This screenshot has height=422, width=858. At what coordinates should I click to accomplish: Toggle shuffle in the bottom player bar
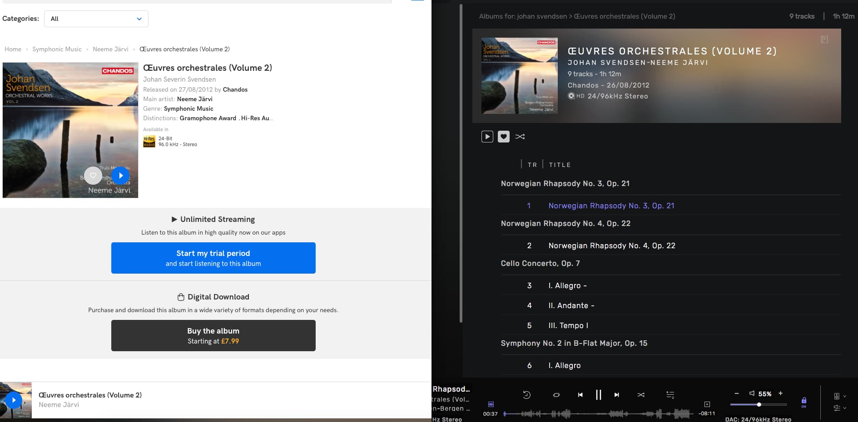pyautogui.click(x=641, y=395)
